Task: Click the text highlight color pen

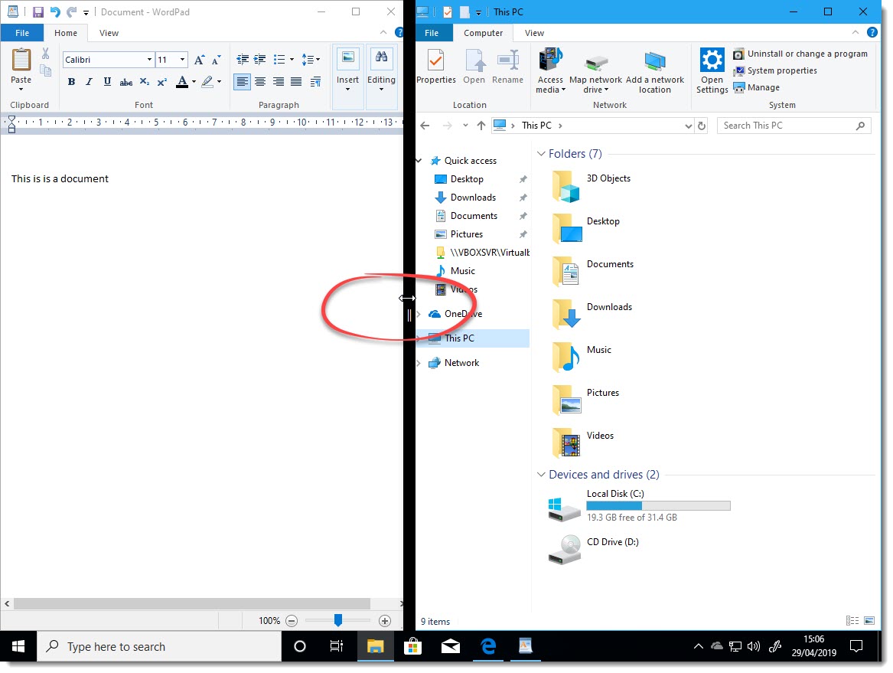Action: coord(207,82)
